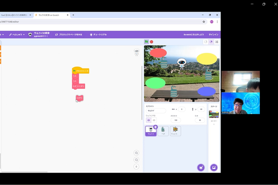Click the blue oval on the stage
The height and width of the screenshot is (185, 278).
207,92
